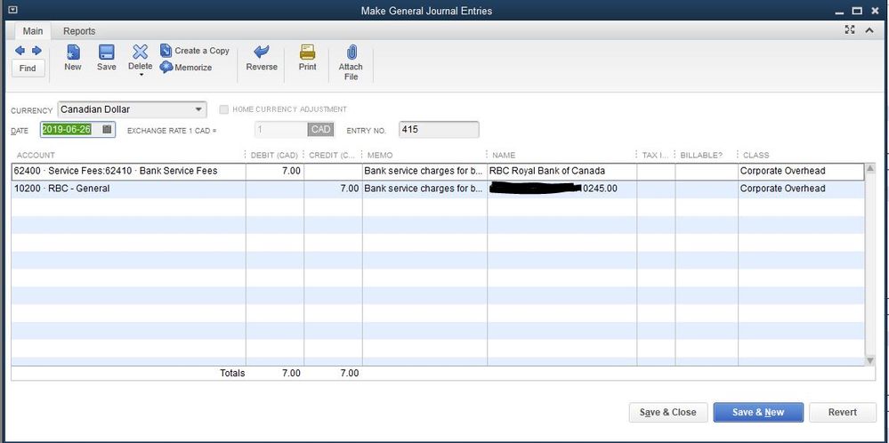This screenshot has height=443, width=889.
Task: Collapse the ribbon with chevron
Action: 869,30
